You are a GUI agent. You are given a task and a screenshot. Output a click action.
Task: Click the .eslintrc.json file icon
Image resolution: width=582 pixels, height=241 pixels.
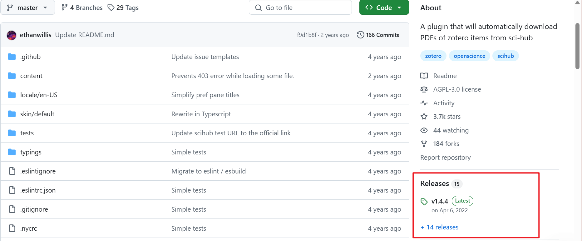(x=12, y=190)
